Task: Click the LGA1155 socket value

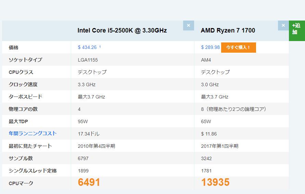Action: pos(88,60)
